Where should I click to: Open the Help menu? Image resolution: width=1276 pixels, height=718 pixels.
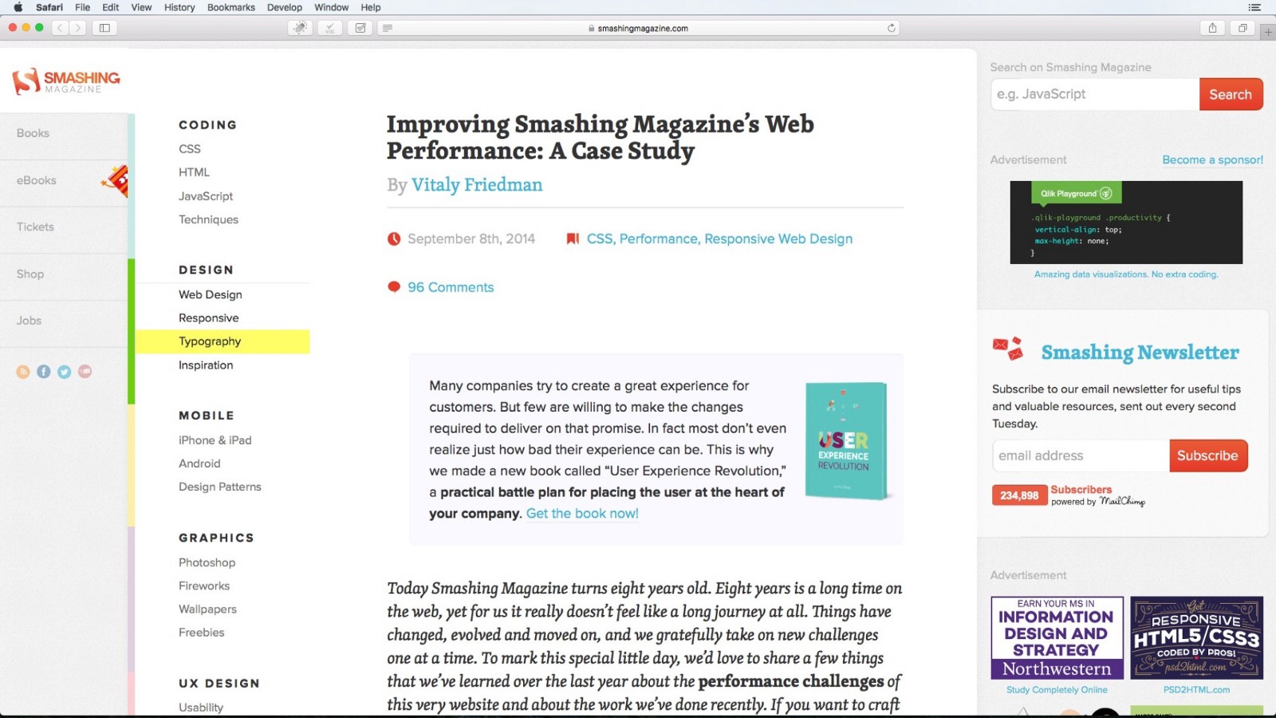[371, 7]
